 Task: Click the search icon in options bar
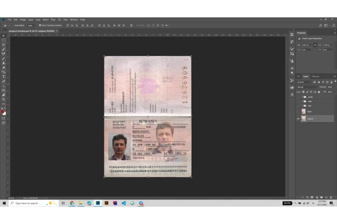point(321,25)
